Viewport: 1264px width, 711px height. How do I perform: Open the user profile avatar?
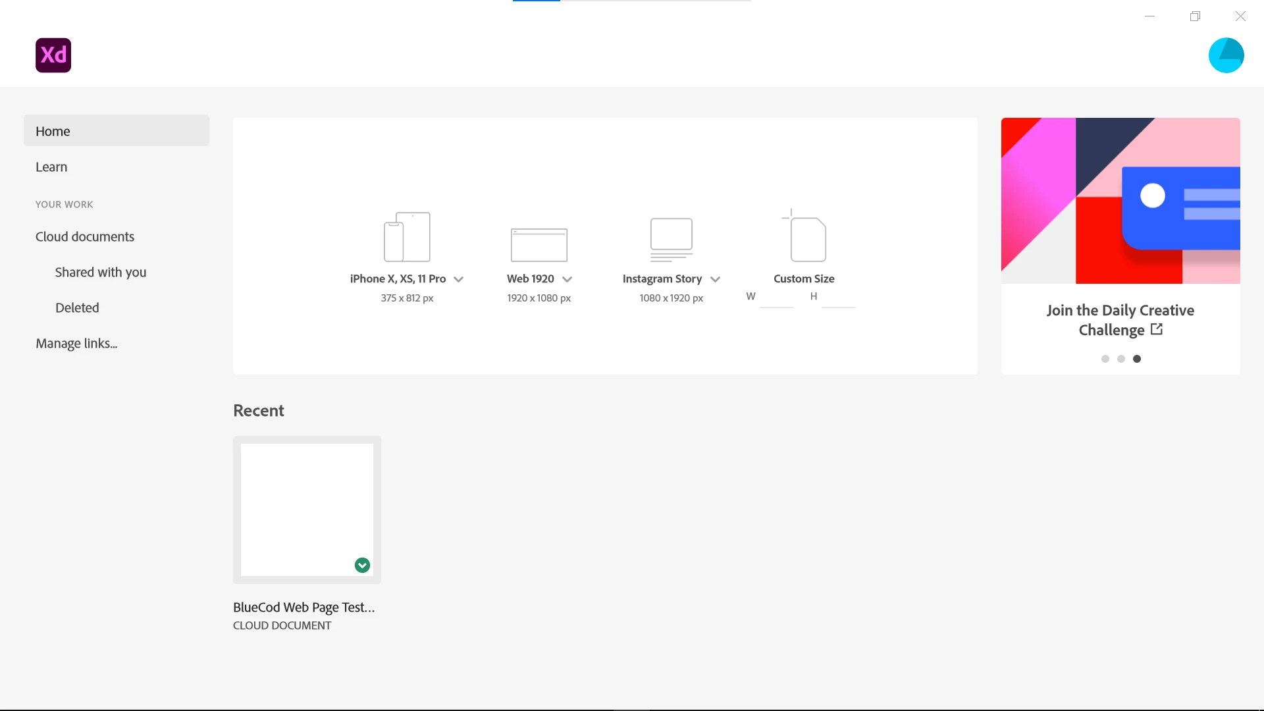[1226, 55]
